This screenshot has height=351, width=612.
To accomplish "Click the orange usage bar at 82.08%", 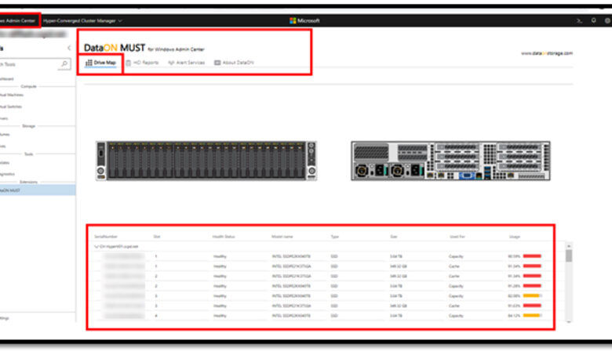I will click(x=533, y=295).
